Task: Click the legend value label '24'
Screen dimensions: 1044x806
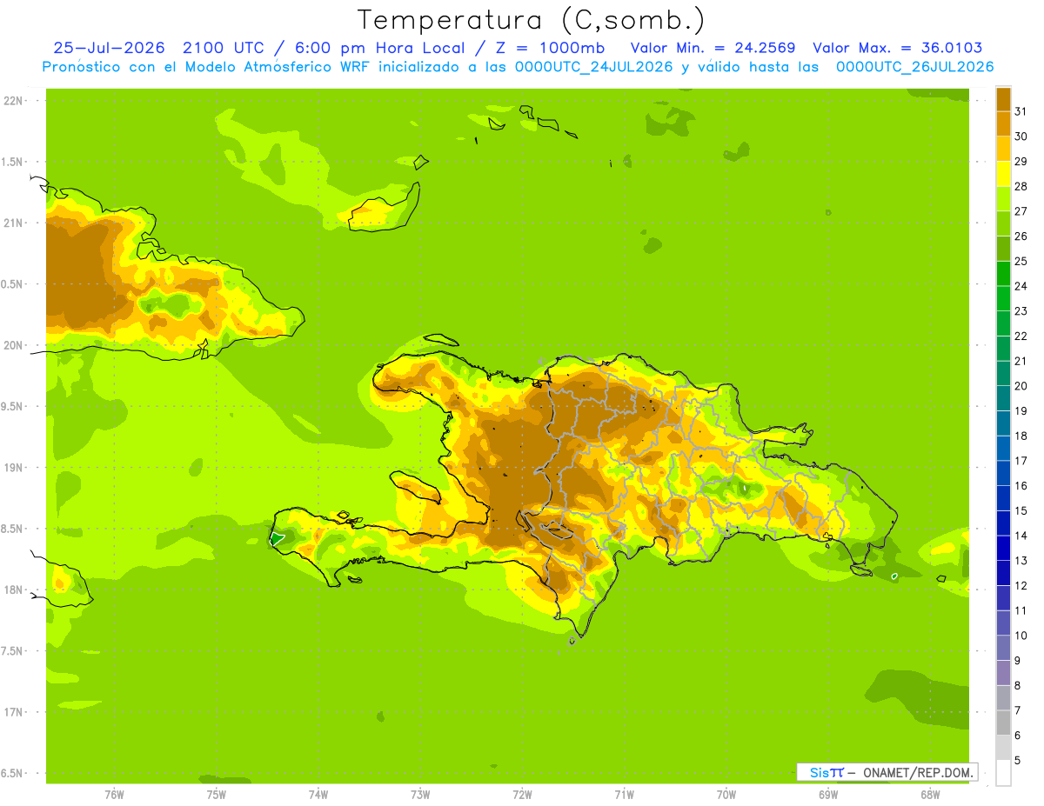Action: click(1021, 286)
